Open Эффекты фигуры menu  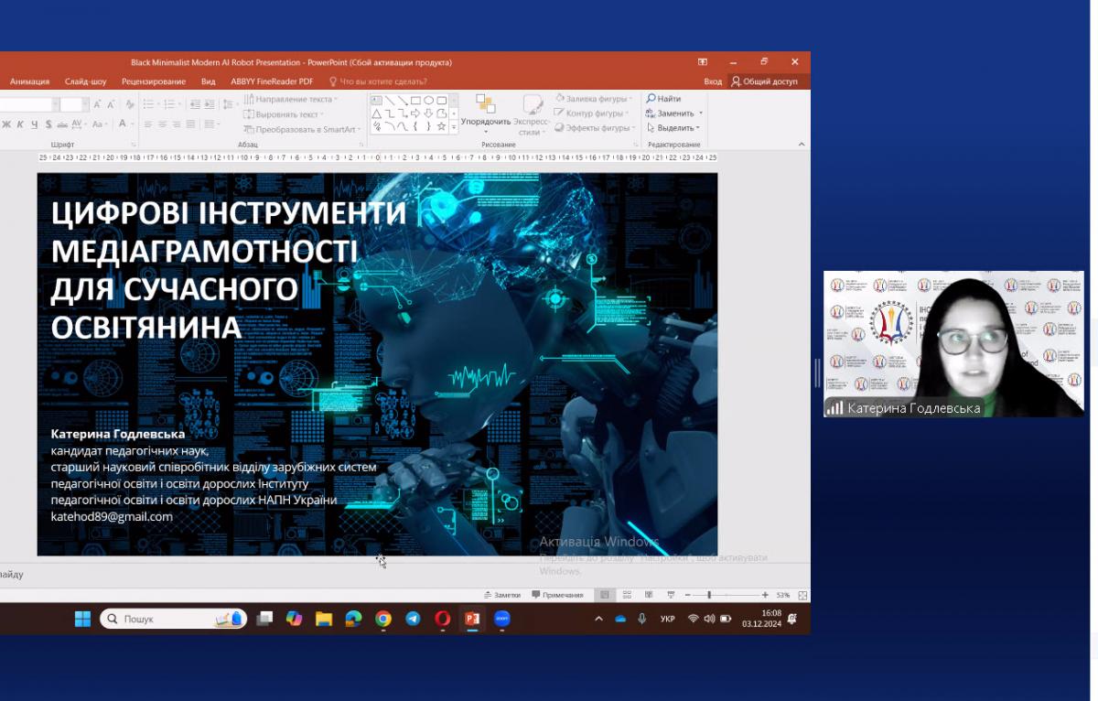click(596, 128)
